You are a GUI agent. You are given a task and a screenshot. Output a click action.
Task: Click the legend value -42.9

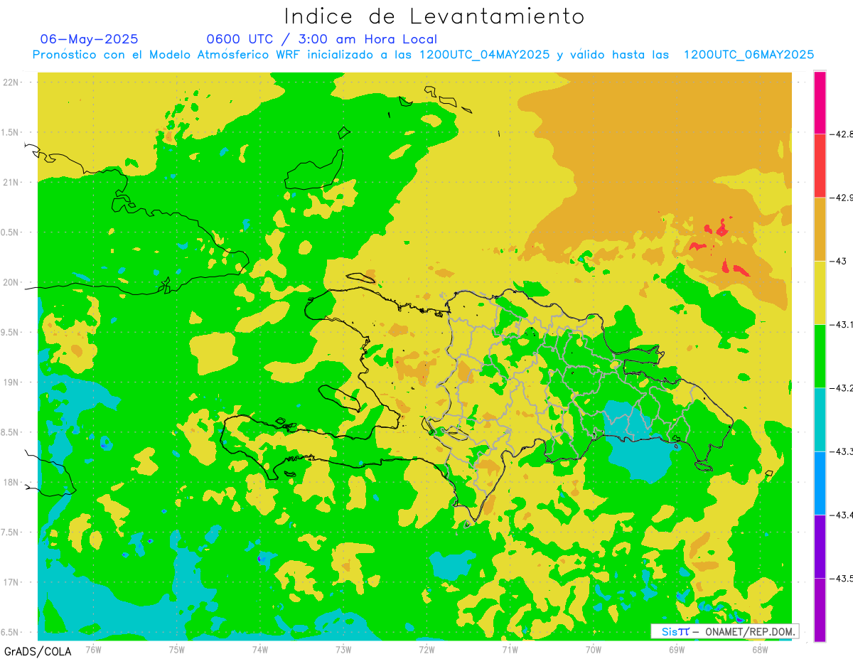[842, 198]
